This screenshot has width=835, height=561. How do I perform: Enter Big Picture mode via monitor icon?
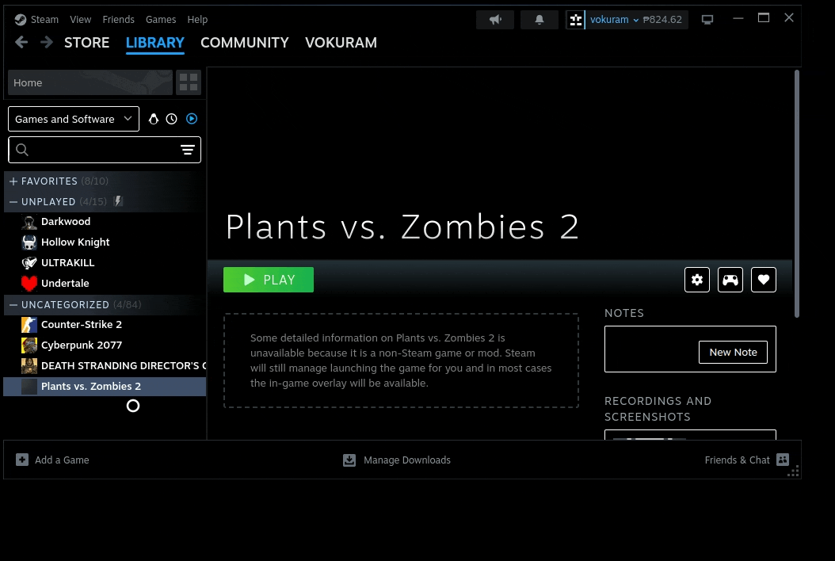[707, 20]
